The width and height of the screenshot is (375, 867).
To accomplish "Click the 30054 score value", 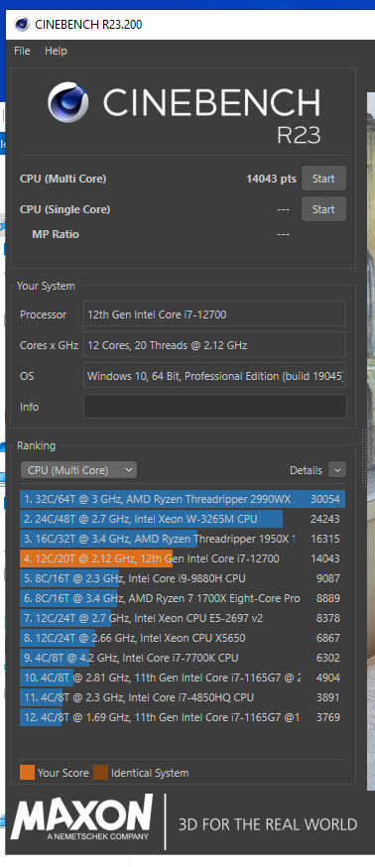I will [325, 499].
